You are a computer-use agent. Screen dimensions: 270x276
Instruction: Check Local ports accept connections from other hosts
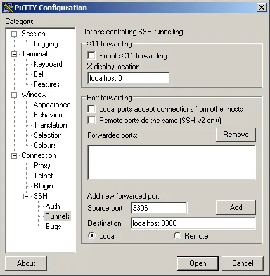coord(91,109)
